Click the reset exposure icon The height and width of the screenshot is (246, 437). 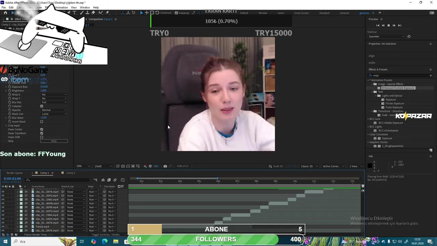click(x=150, y=166)
